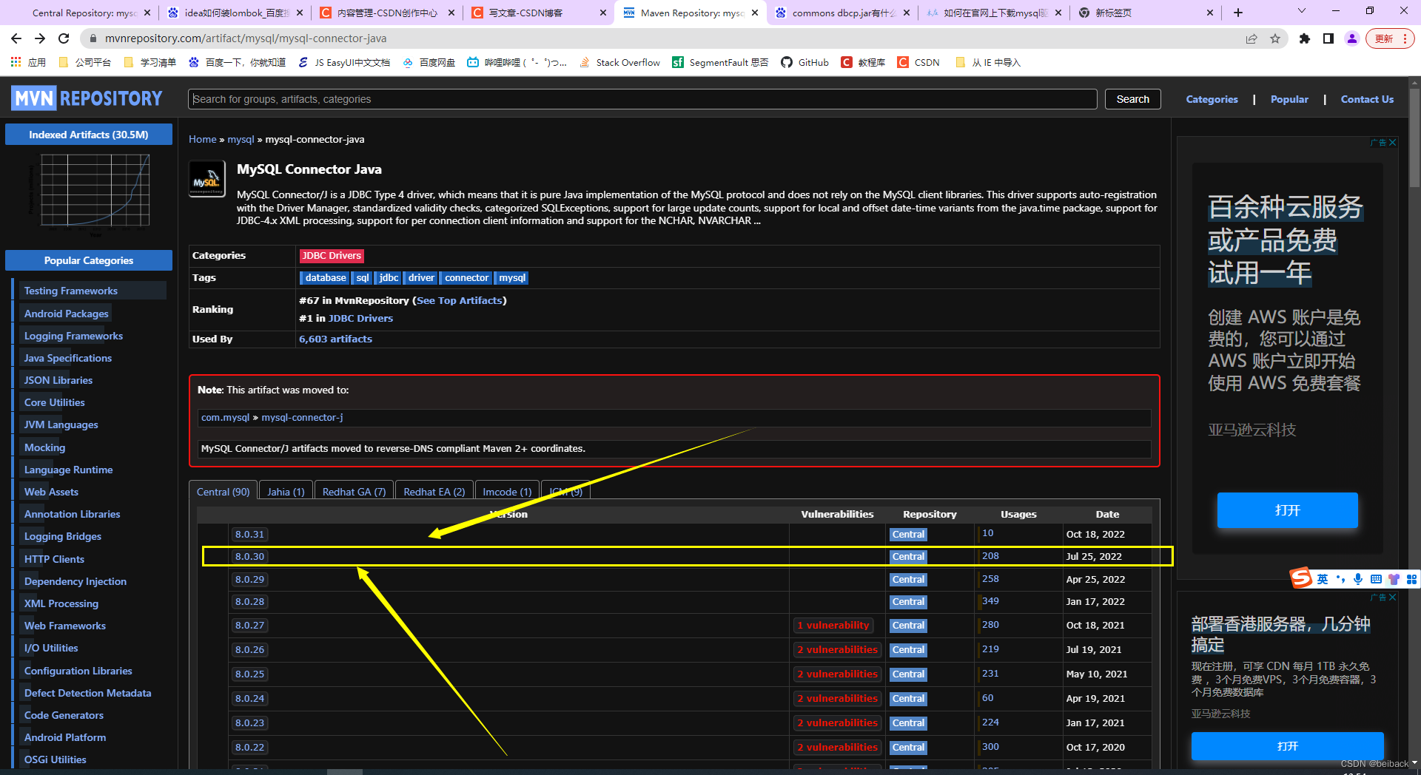The image size is (1421, 775).
Task: Reload the page with the refresh icon
Action: [64, 38]
